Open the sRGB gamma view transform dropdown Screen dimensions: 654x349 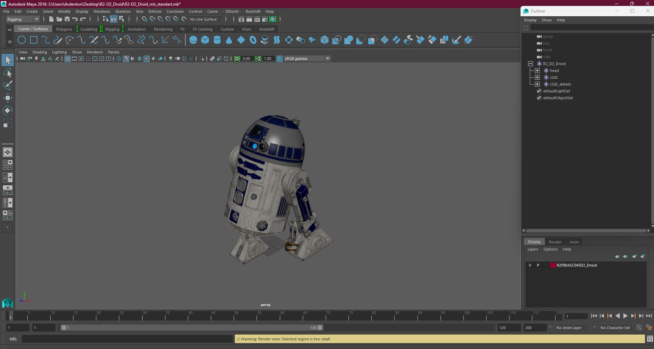coord(307,59)
